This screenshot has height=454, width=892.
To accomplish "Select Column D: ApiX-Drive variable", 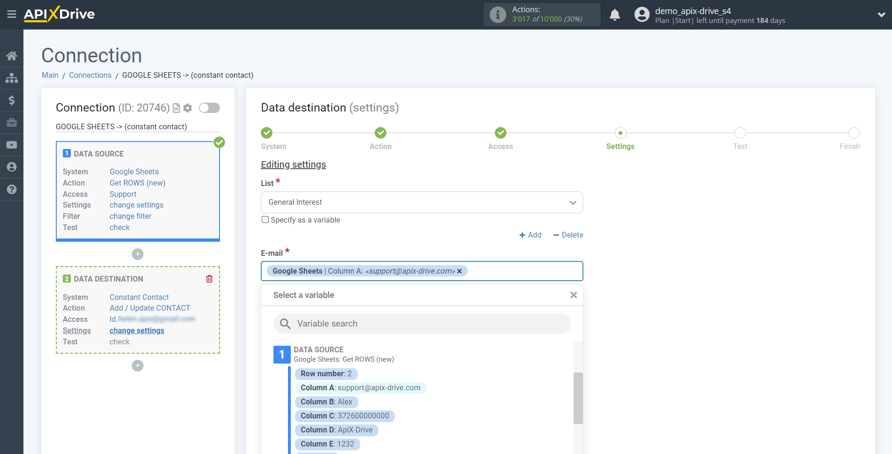I will click(336, 430).
